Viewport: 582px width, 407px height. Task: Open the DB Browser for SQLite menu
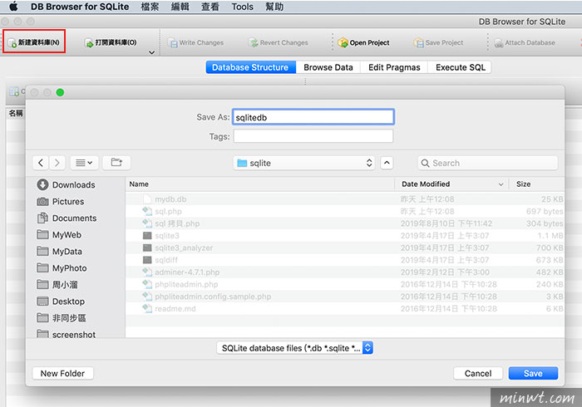[x=80, y=7]
